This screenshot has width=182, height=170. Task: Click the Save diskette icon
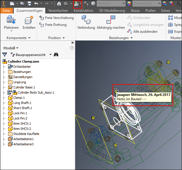(x=29, y=3)
